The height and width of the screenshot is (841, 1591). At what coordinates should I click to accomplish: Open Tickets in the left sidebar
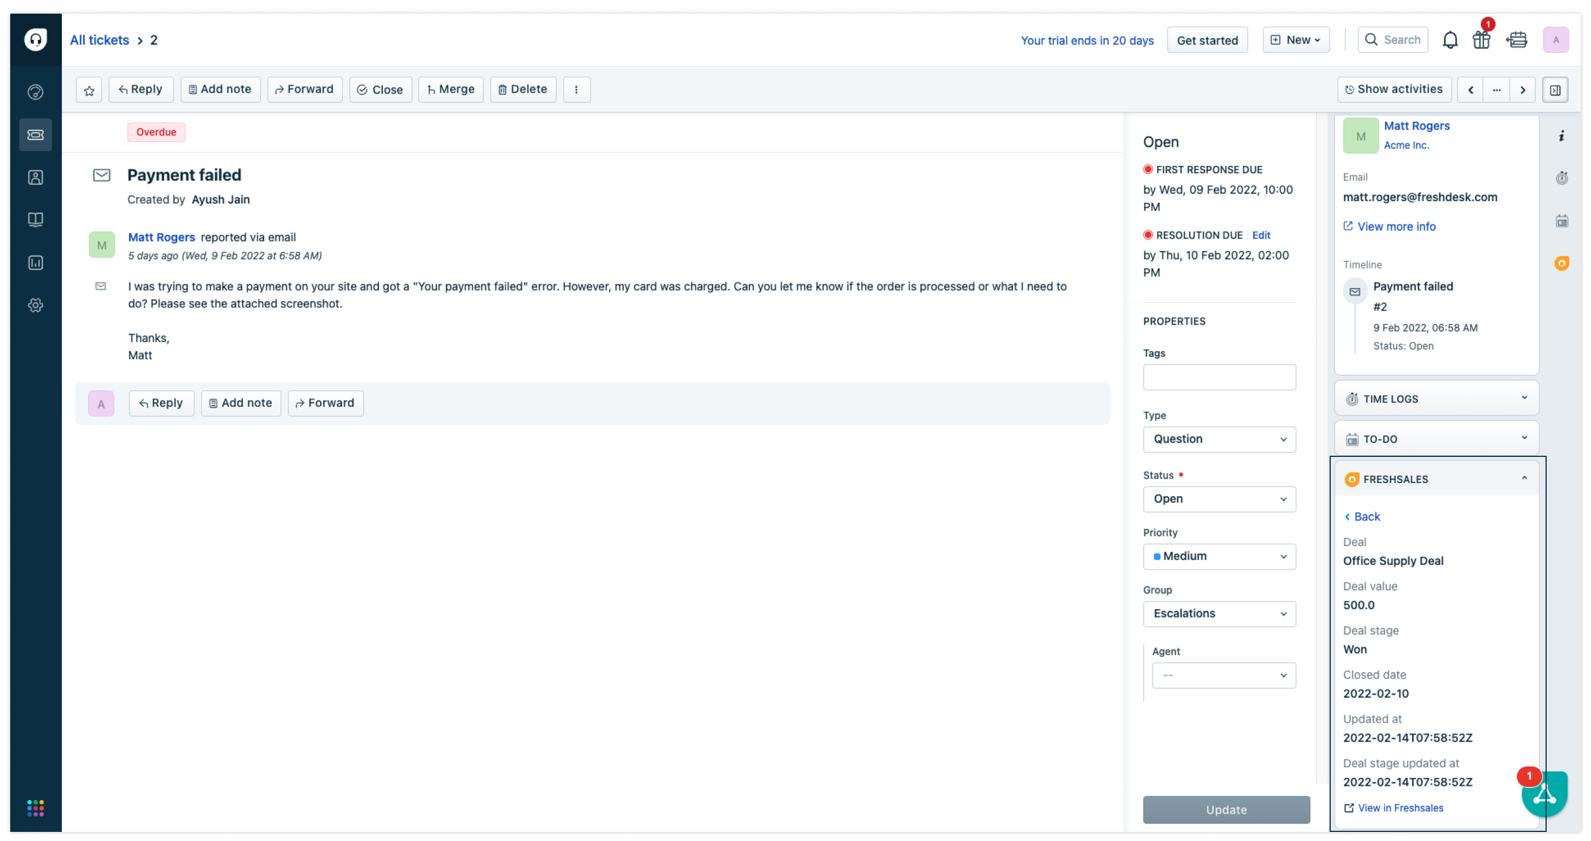click(35, 135)
